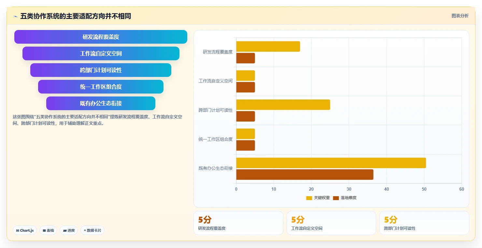
Task: Click the 既有办公生态衔接 y-axis label
Action: [216, 168]
